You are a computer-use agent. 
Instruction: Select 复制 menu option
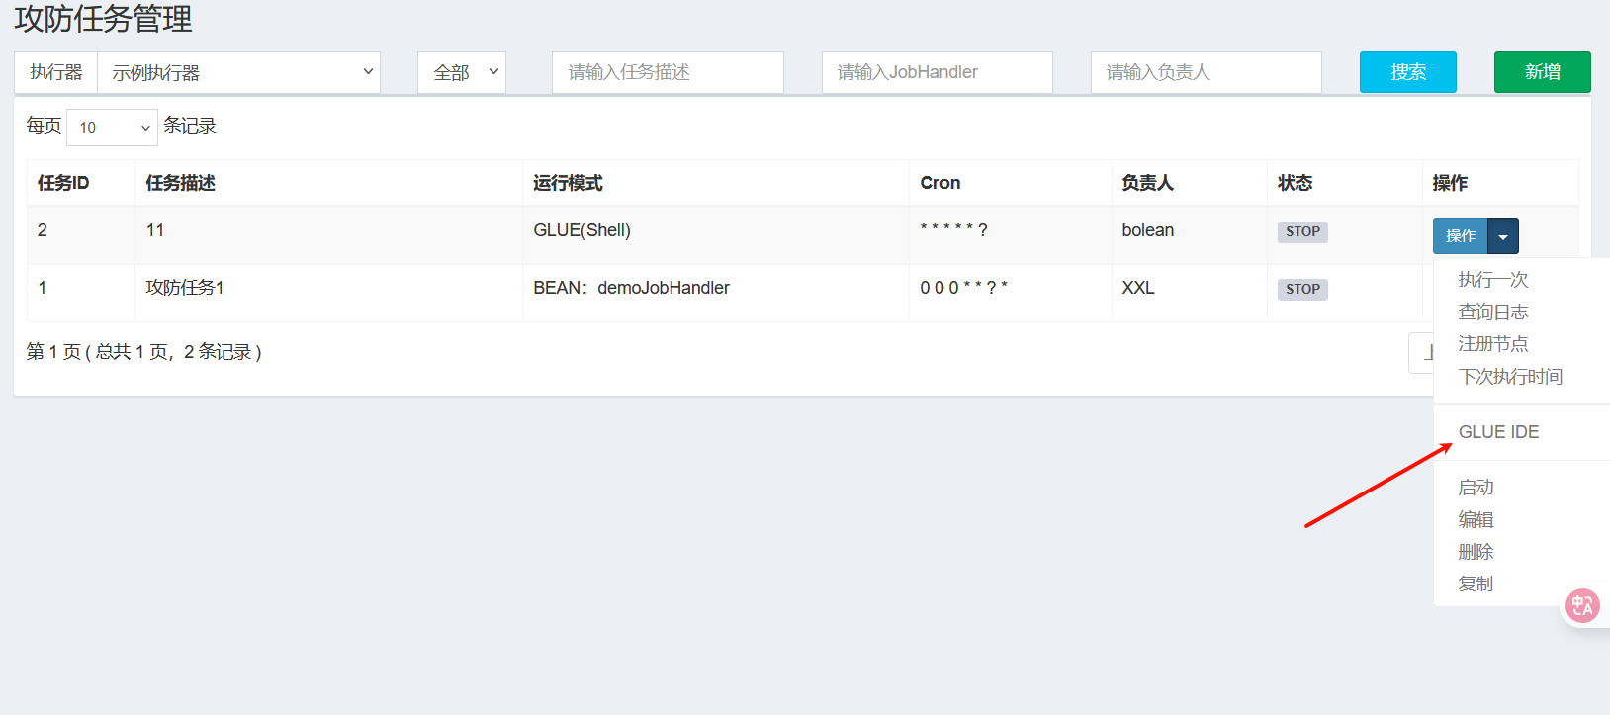[x=1476, y=584]
